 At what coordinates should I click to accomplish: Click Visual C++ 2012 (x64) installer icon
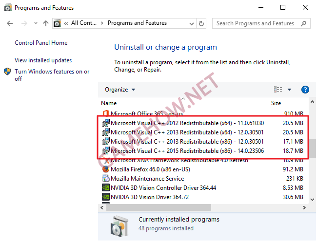(x=106, y=123)
